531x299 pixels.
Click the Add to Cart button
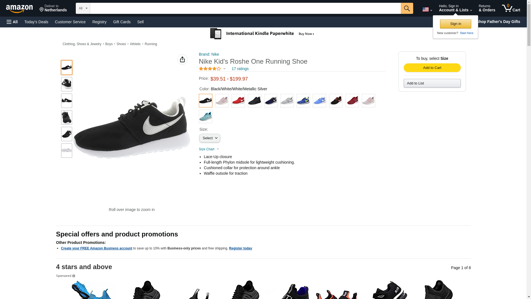tap(432, 68)
